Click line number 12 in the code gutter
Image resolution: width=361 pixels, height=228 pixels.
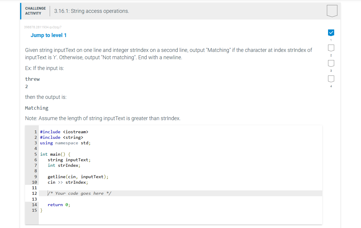pyautogui.click(x=34, y=193)
